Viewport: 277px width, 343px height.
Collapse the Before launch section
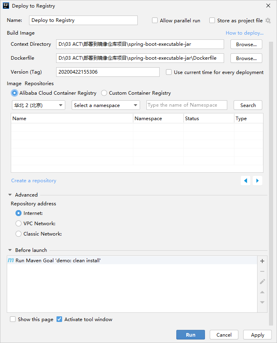(10, 250)
